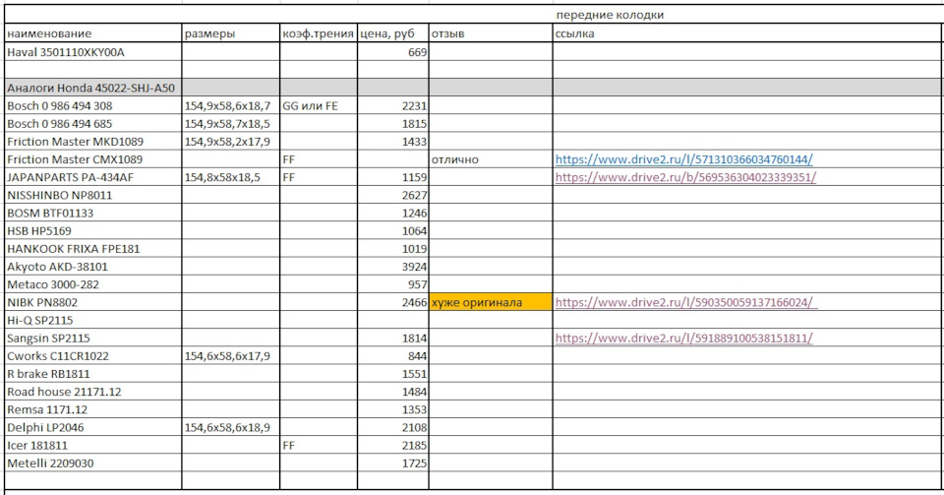Select the price cell 1246

[393, 214]
